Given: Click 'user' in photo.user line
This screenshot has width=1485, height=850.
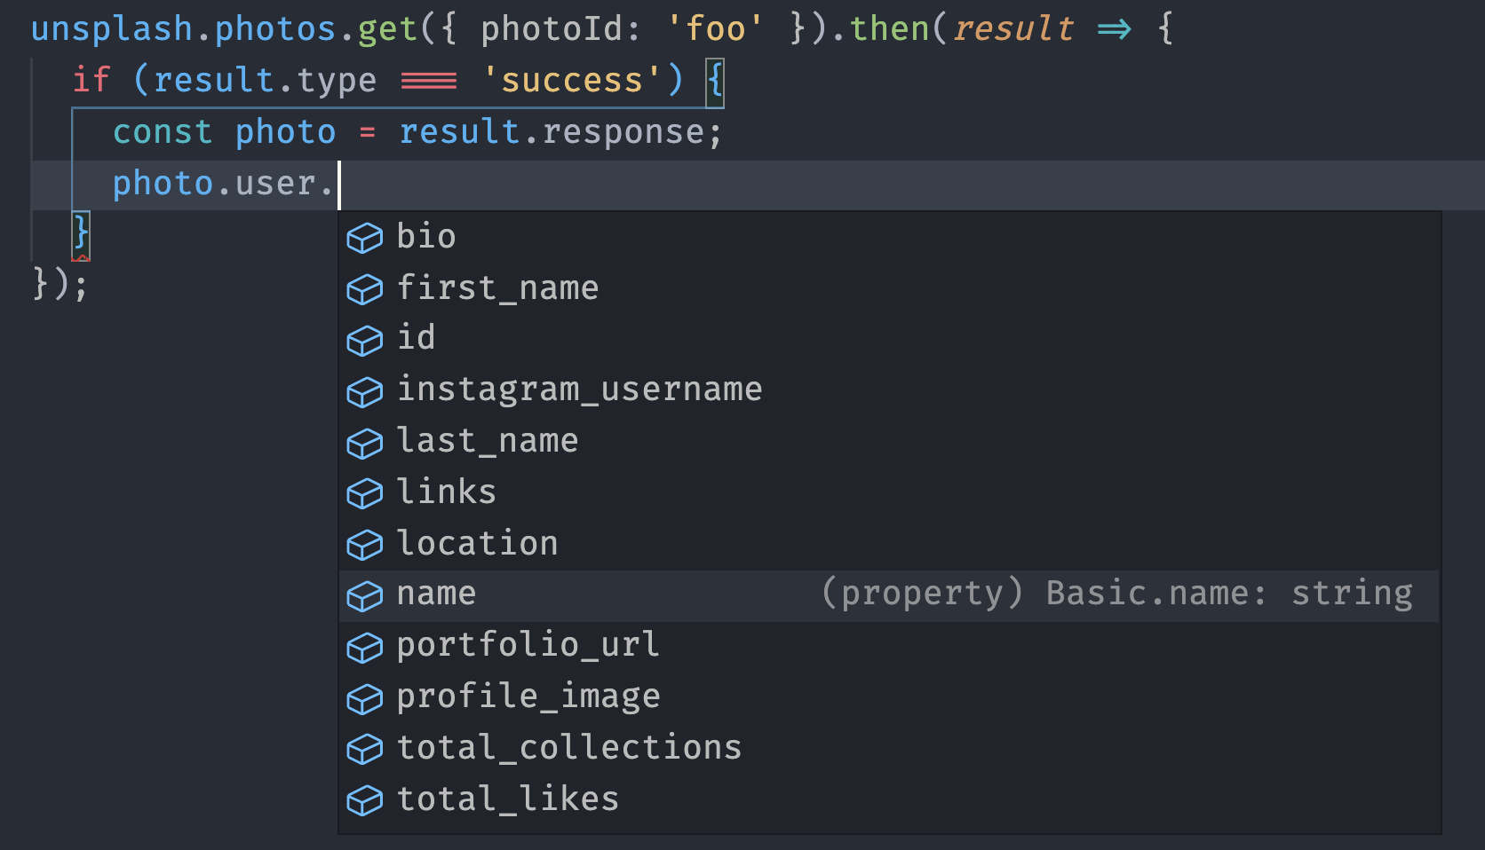Looking at the screenshot, I should (x=276, y=184).
